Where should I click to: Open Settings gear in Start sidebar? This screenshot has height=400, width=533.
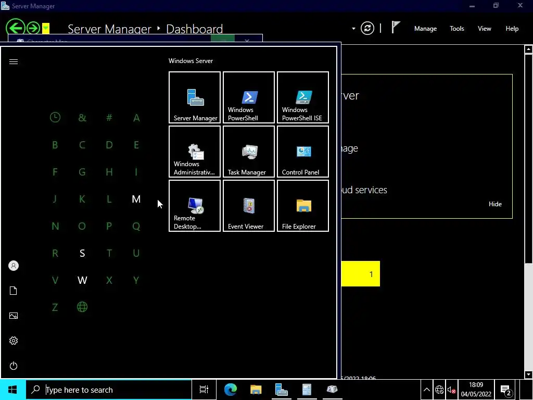click(x=13, y=341)
